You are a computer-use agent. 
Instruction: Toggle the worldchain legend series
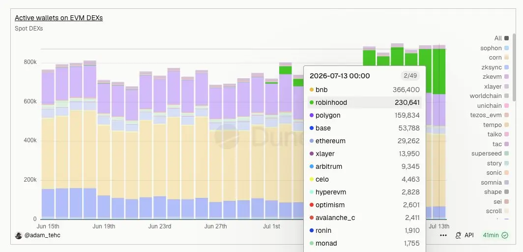pyautogui.click(x=489, y=96)
